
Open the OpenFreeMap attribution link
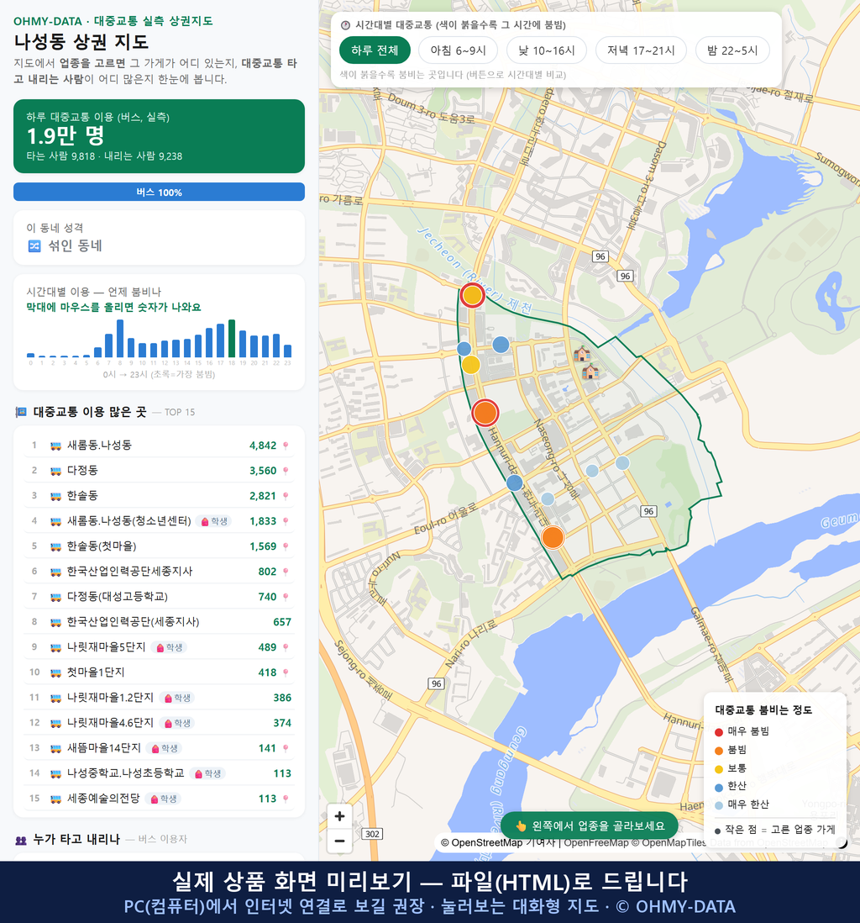(596, 843)
